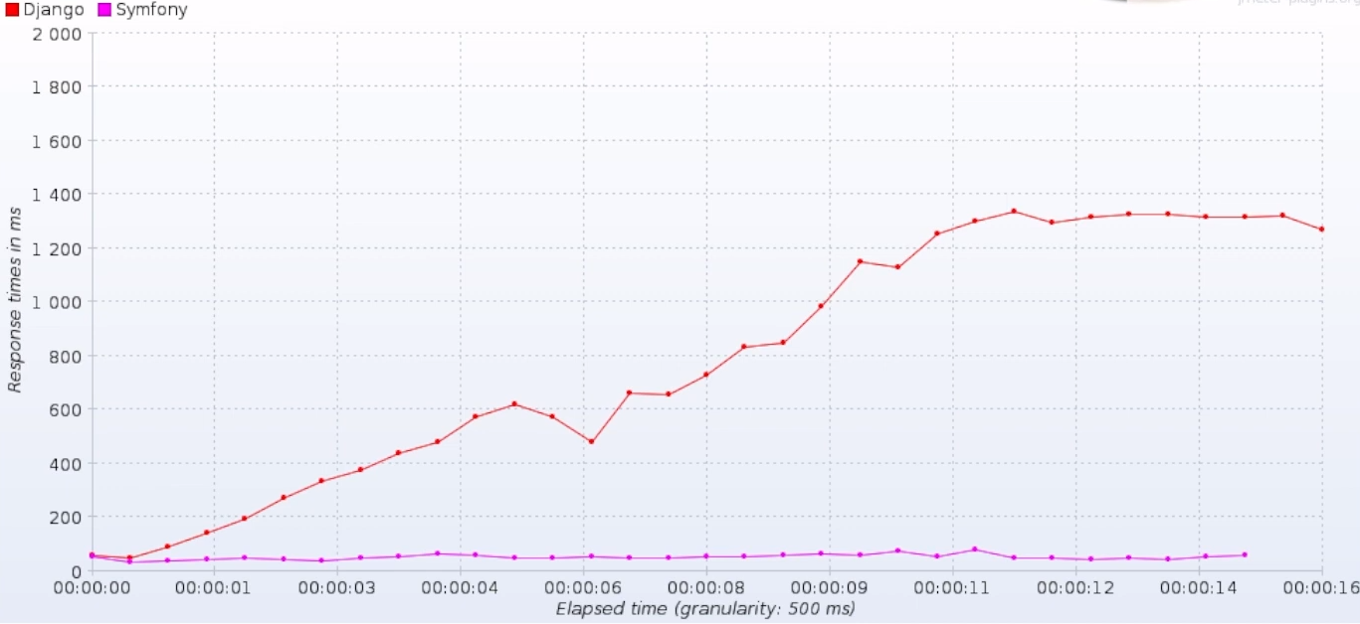
Task: Select the Symfony legend label
Action: tap(151, 10)
